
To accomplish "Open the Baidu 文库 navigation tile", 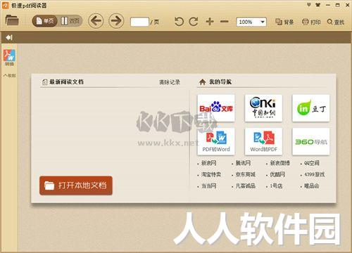I will point(216,108).
